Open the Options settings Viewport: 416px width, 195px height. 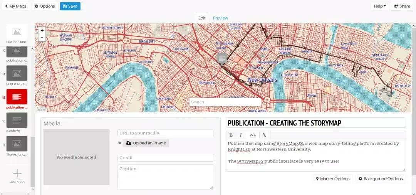(x=45, y=6)
